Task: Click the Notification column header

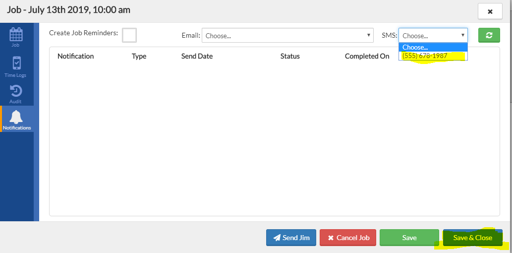Action: [75, 56]
